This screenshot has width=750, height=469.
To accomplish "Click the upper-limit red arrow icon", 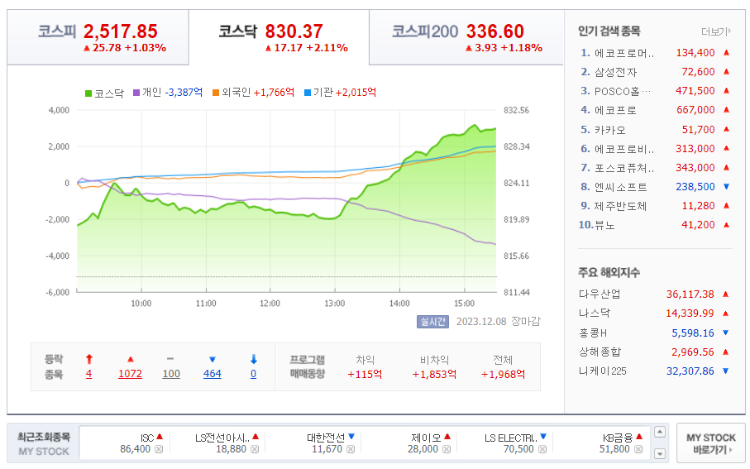I will pyautogui.click(x=89, y=360).
